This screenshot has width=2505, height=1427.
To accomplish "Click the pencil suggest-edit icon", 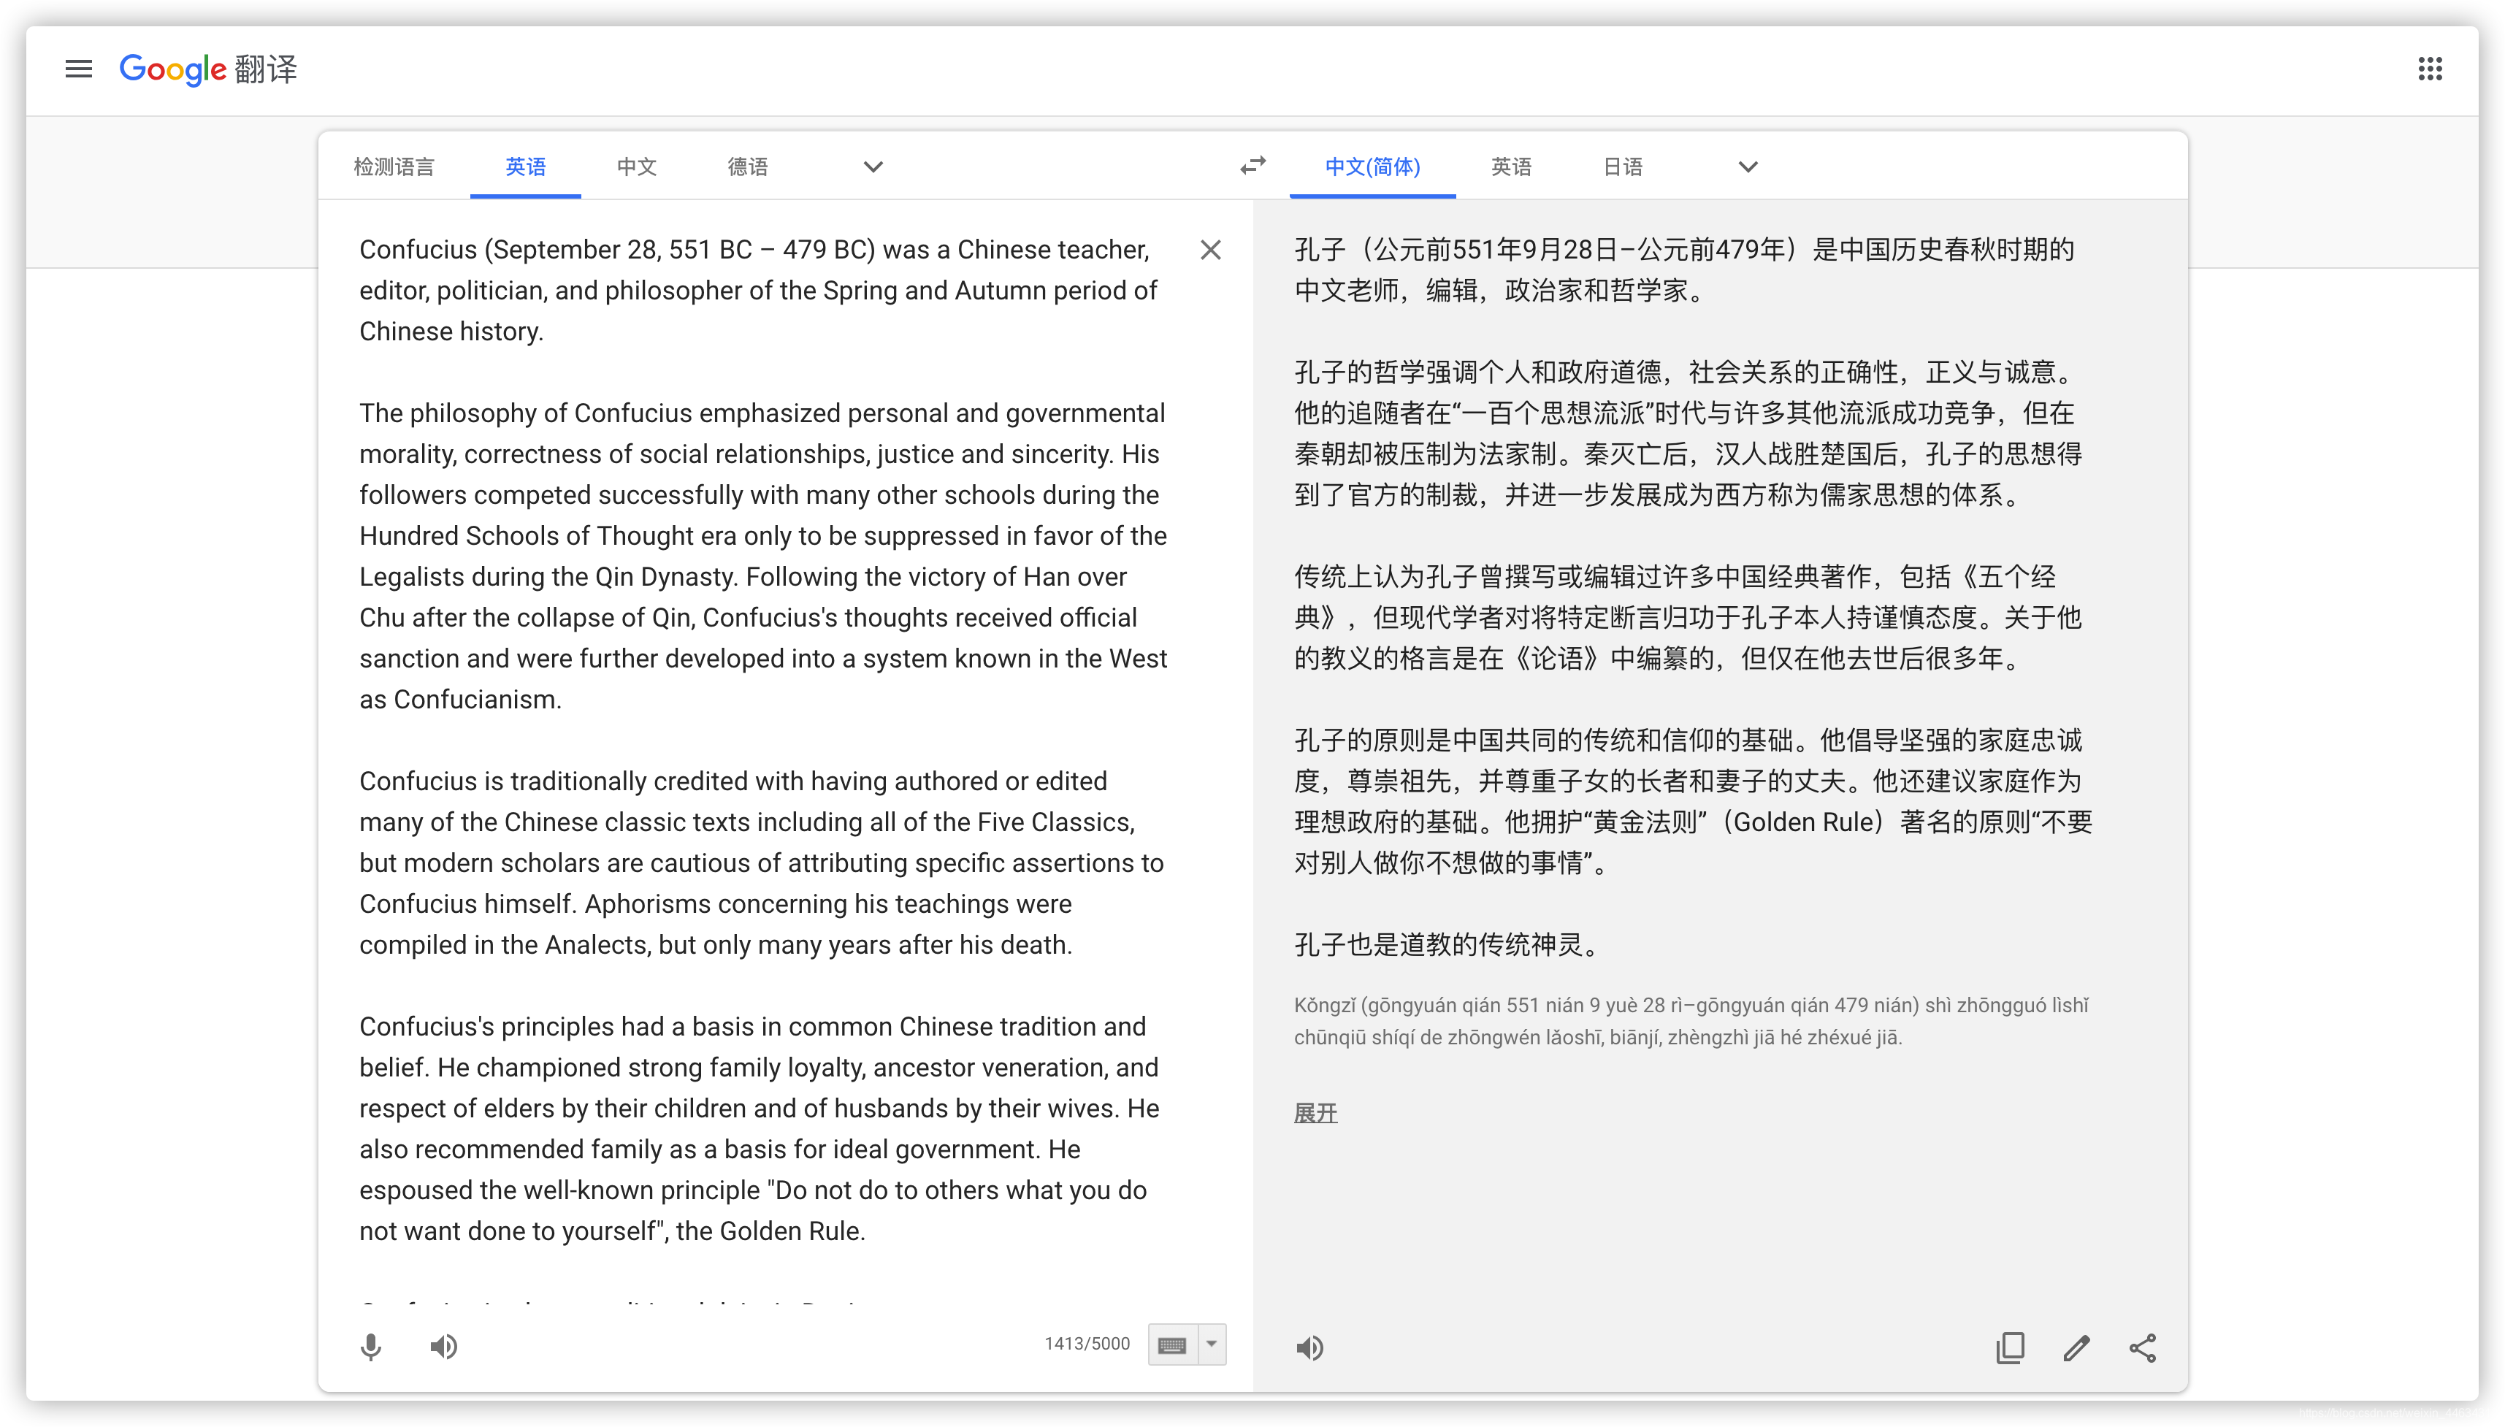I will click(2076, 1347).
